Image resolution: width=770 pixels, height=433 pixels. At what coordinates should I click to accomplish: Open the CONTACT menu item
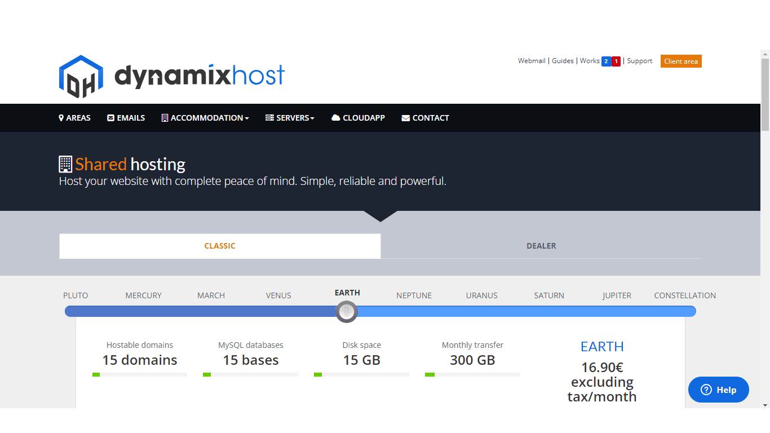[x=426, y=118]
